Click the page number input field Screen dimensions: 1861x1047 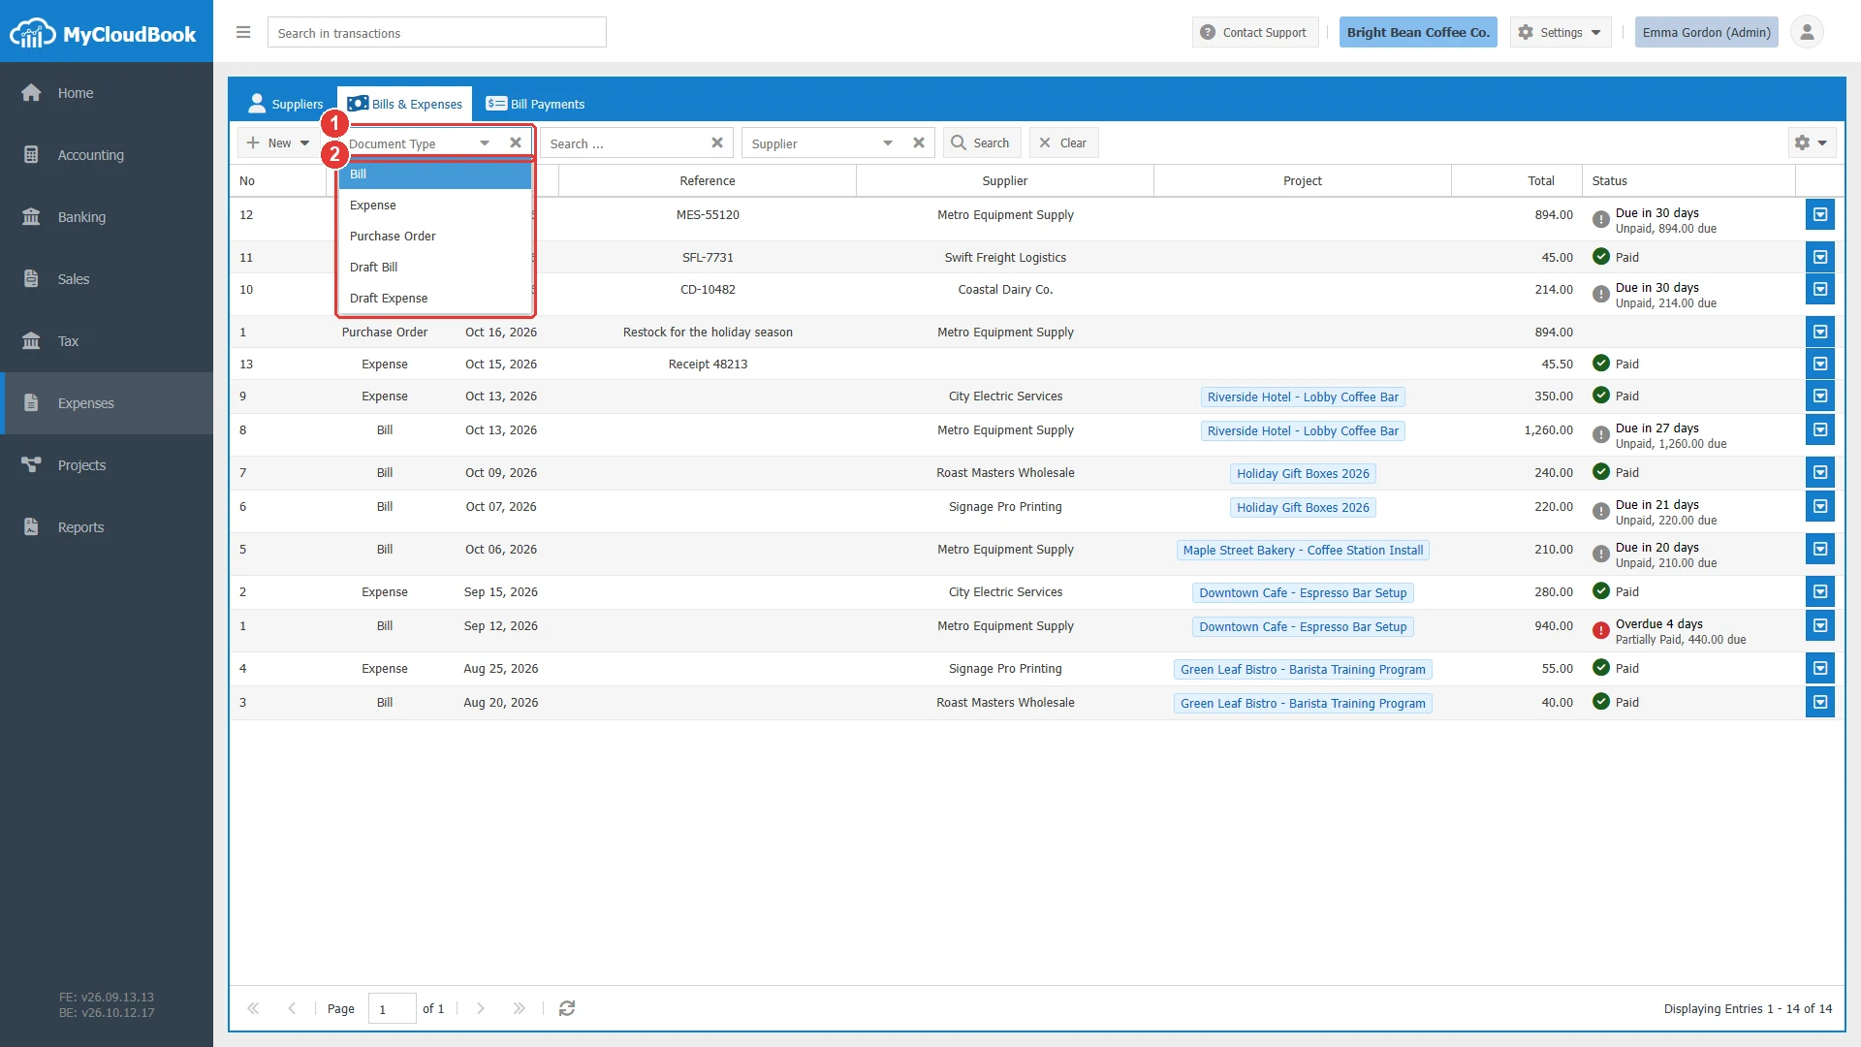coord(392,1008)
